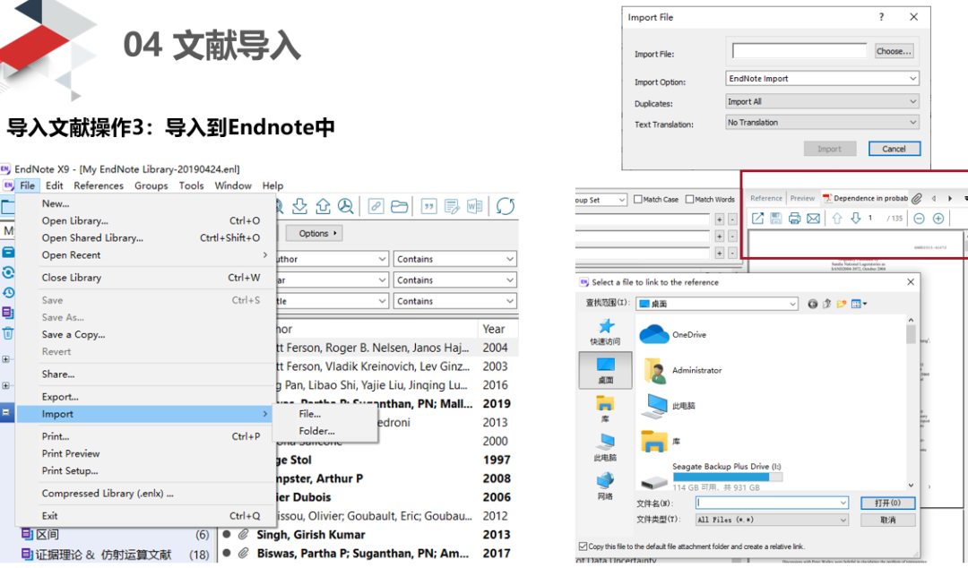The height and width of the screenshot is (568, 968).
Task: Click the Sync Library circular-arrows icon
Action: tap(505, 206)
